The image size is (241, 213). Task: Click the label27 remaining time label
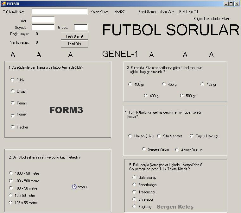pos(119,12)
